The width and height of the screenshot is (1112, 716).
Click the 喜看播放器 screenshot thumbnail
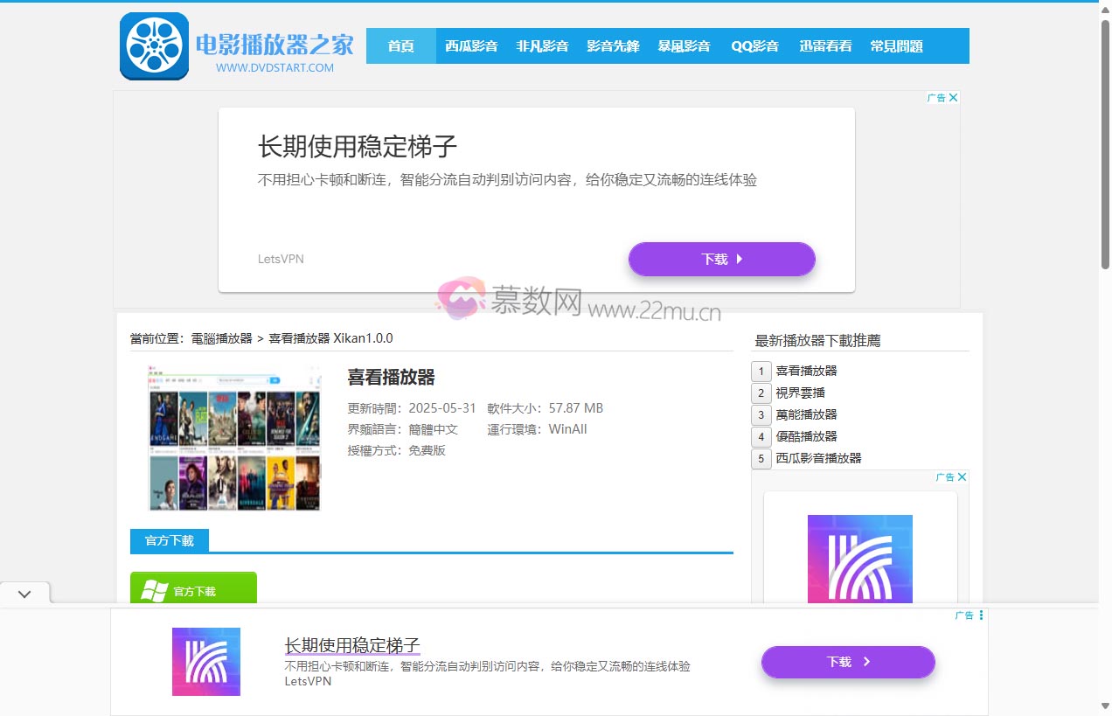233,437
